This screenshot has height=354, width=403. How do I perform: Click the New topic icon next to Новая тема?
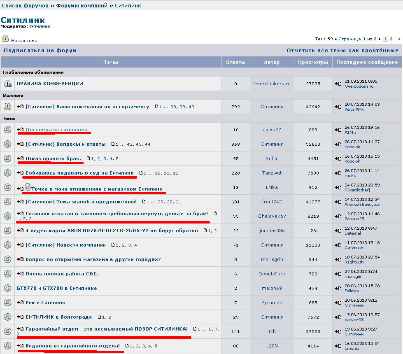click(x=5, y=39)
